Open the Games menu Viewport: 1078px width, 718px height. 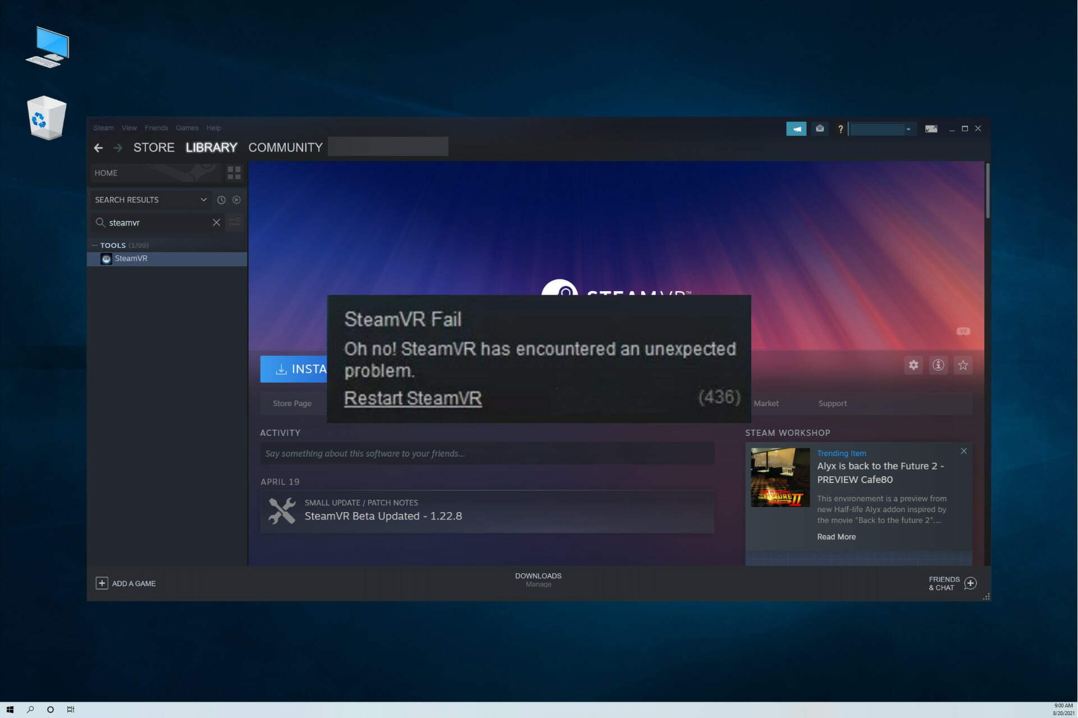[x=187, y=128]
